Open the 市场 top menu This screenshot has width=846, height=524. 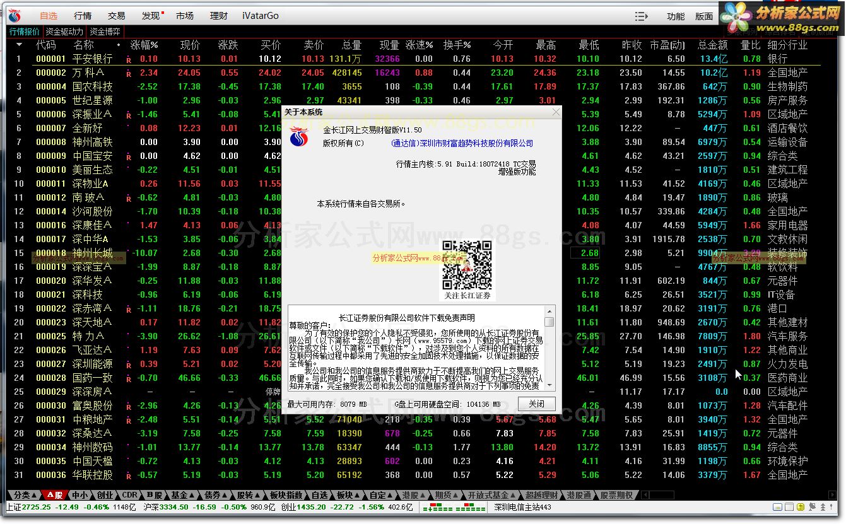(185, 16)
